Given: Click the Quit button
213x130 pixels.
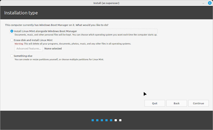Looking at the screenshot, I should 154,103.
